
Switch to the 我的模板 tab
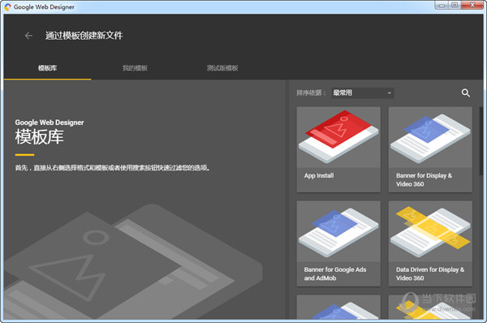(x=135, y=68)
